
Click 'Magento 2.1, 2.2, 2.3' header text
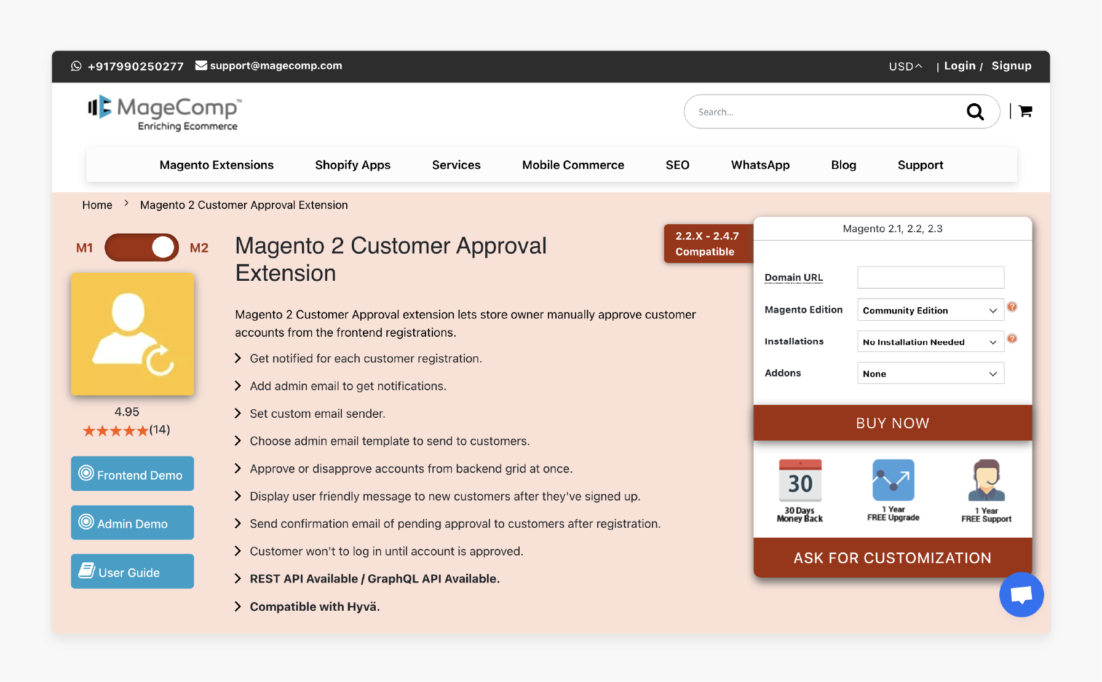click(x=893, y=229)
